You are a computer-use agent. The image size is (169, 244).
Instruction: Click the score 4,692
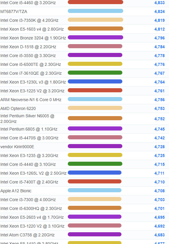(x=160, y=226)
